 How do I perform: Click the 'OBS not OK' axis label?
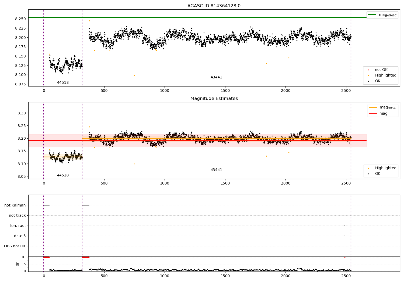(15, 246)
